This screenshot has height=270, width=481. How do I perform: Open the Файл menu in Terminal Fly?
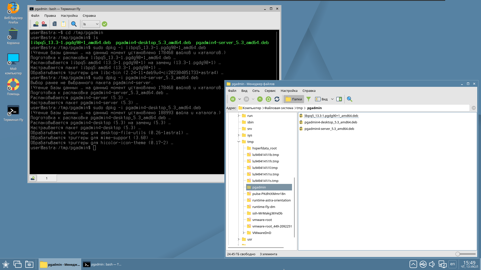point(35,16)
